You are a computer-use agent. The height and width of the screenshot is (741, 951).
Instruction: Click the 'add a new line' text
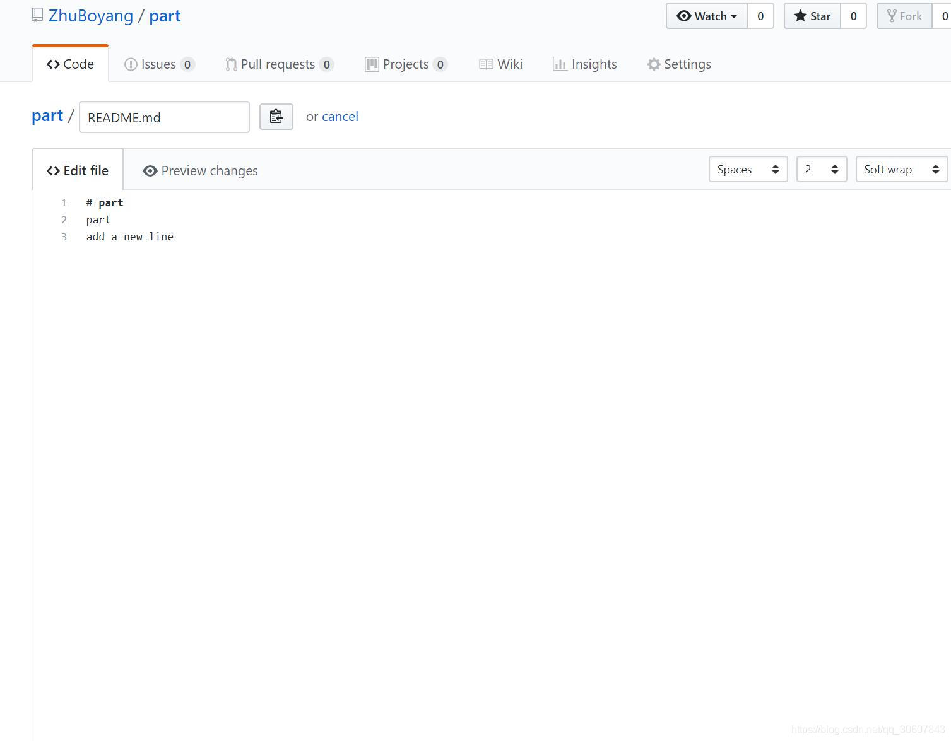coord(130,236)
